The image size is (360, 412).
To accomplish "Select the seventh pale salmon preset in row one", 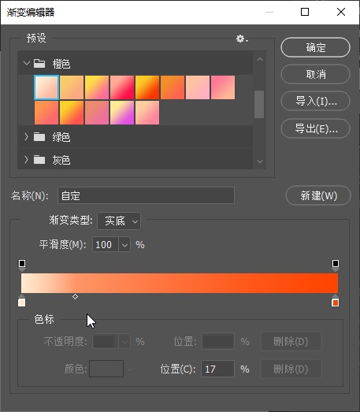I will coord(198,87).
